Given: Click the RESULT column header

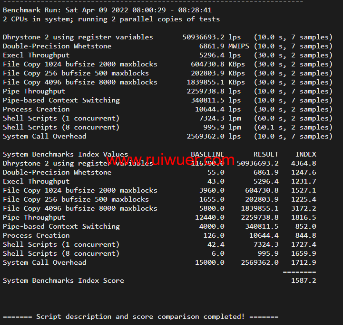Looking at the screenshot, I should coord(266,154).
